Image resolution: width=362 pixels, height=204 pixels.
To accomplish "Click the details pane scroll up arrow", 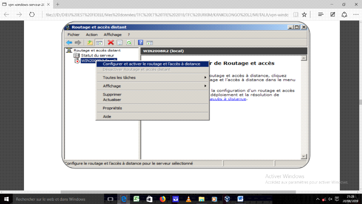I will click(304, 58).
